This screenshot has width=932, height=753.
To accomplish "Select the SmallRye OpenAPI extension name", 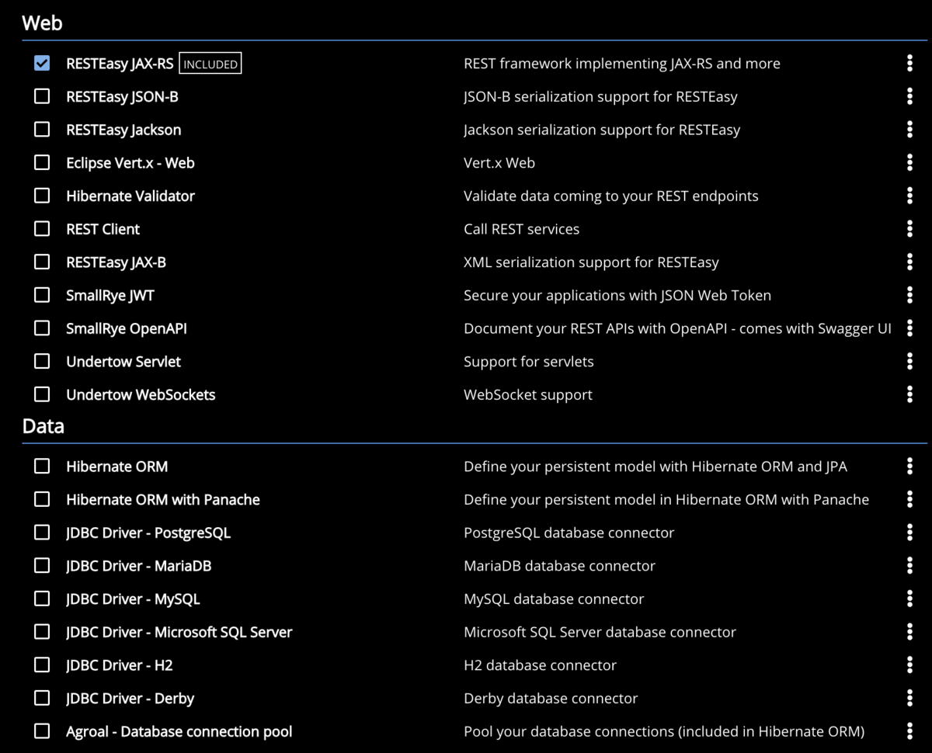I will click(127, 328).
